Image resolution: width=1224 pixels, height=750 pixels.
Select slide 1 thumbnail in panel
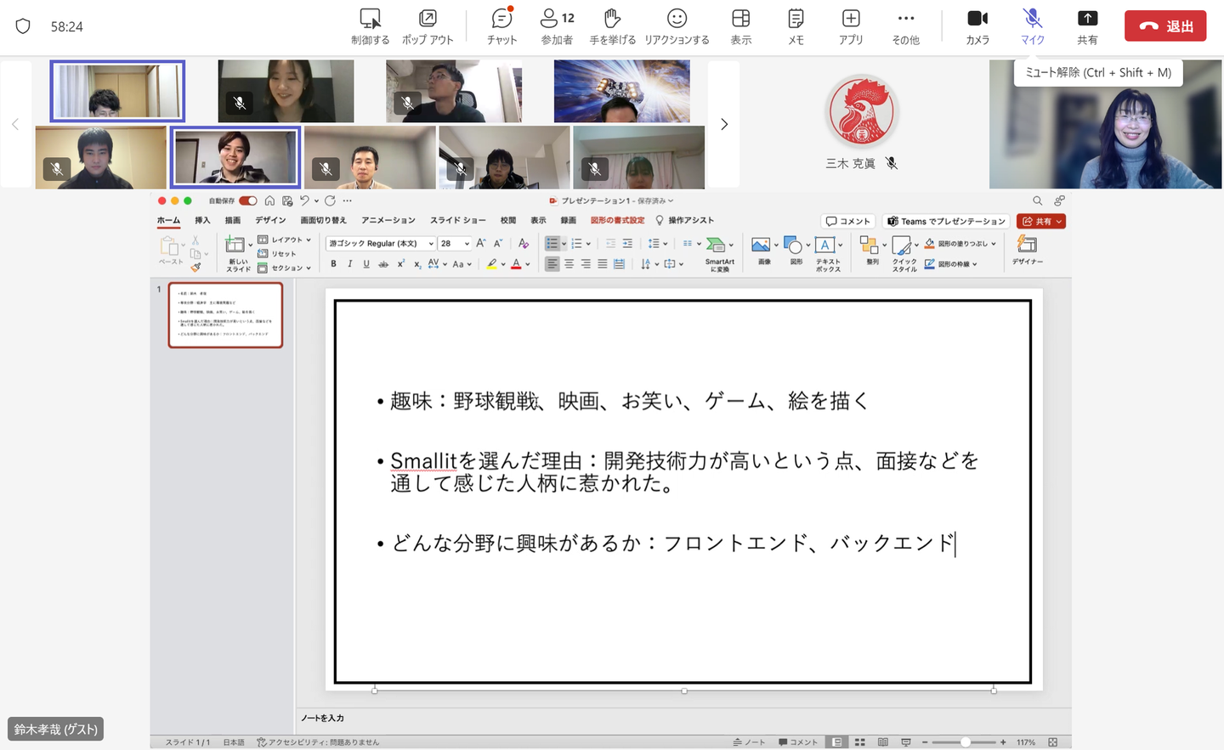(225, 315)
